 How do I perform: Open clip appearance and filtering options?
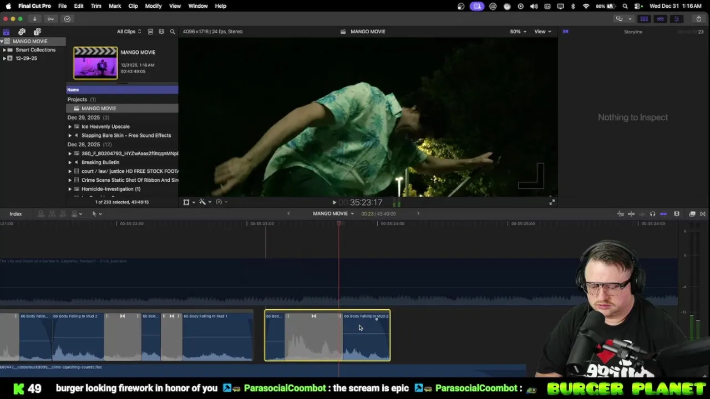pyautogui.click(x=161, y=32)
